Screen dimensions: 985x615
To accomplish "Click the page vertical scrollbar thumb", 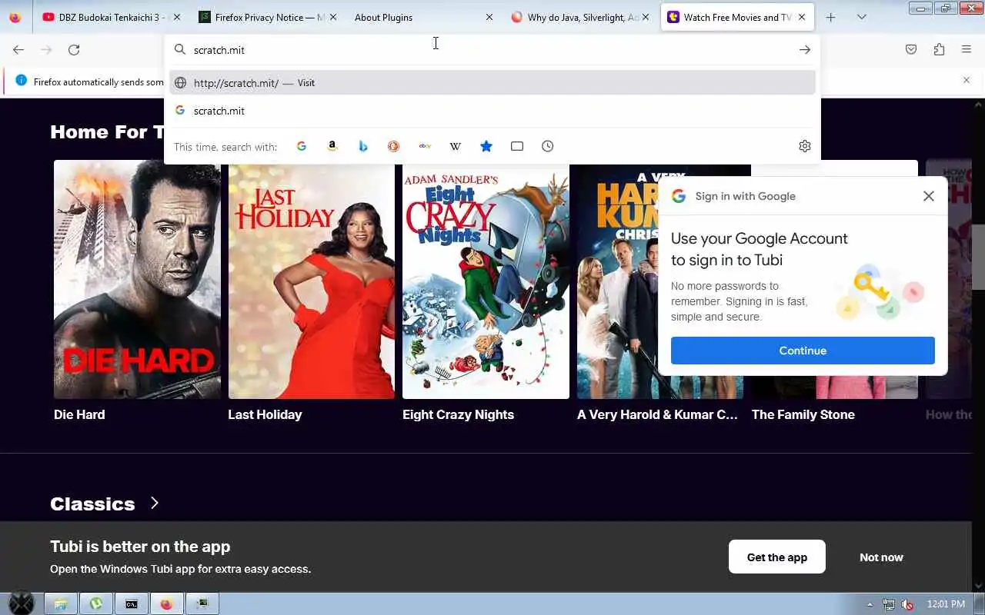I will pos(978,257).
